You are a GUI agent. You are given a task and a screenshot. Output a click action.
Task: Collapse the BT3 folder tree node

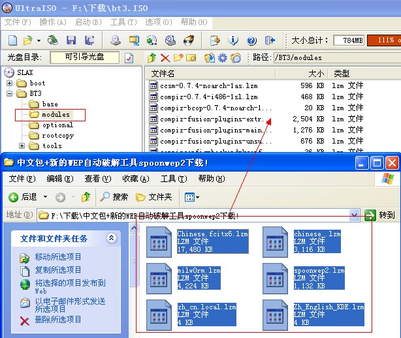click(9, 93)
